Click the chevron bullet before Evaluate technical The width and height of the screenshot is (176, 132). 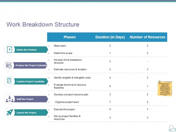49,85
